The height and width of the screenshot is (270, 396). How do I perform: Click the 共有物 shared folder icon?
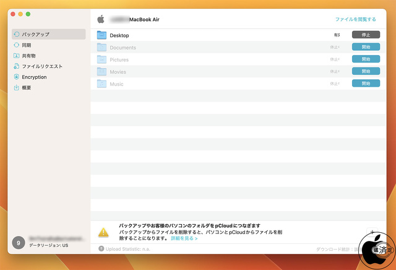tap(17, 56)
